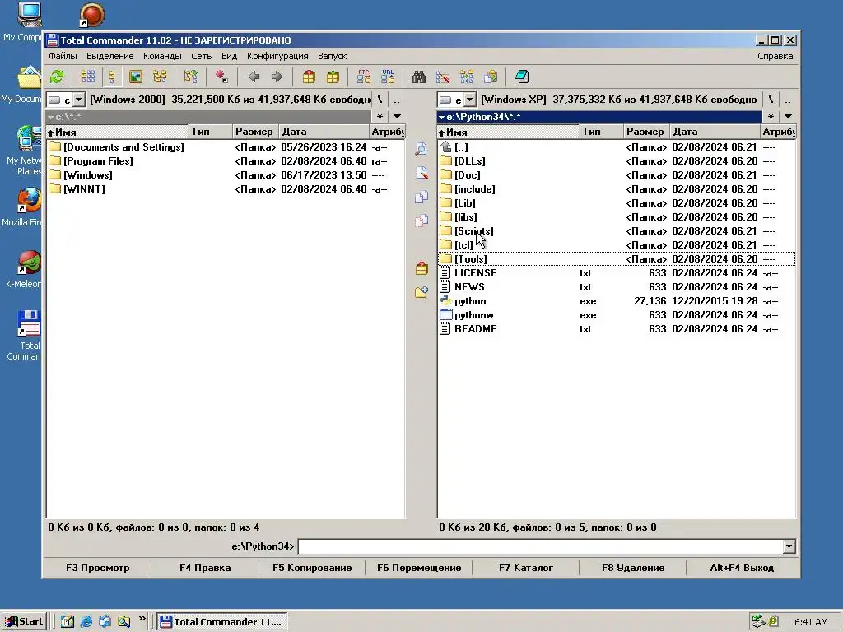
Task: Expand the command line history dropdown
Action: click(789, 546)
